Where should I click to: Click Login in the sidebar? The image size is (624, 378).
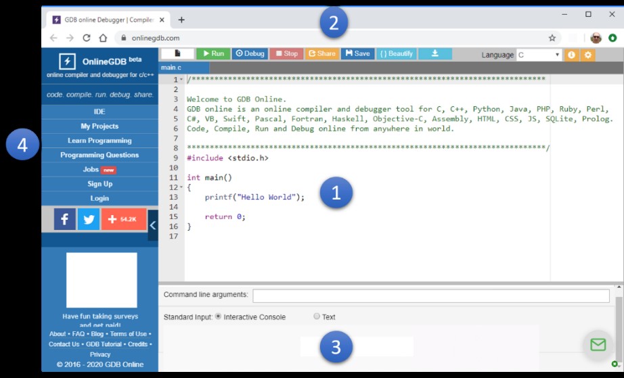[x=99, y=198]
